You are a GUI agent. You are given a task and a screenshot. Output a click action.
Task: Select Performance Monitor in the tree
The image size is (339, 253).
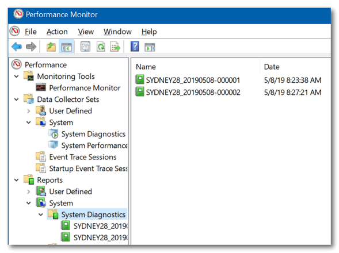pyautogui.click(x=85, y=88)
